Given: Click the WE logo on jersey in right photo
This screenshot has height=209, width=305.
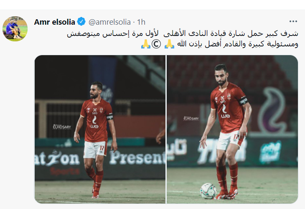Looking at the screenshot, I should click(x=225, y=116).
